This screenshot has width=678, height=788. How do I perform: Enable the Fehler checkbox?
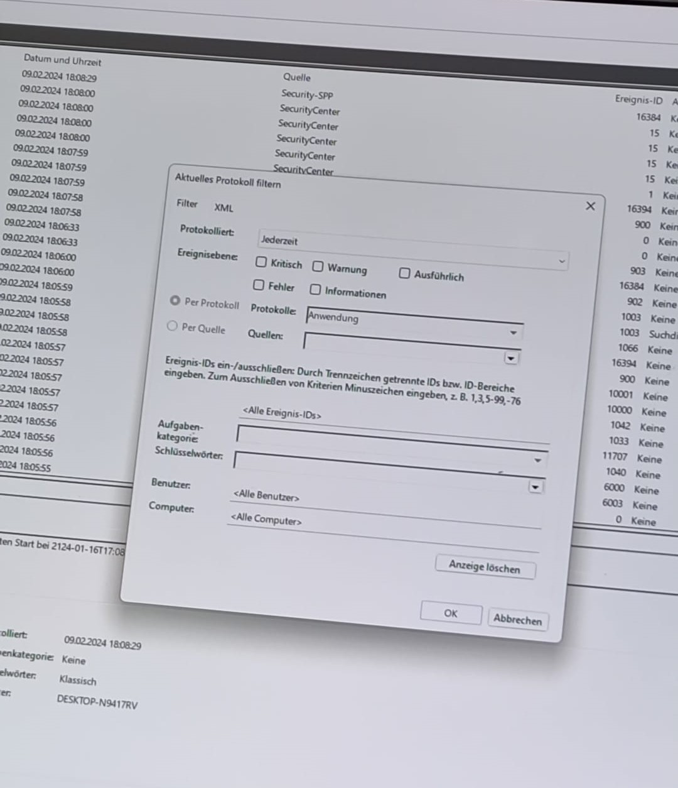click(259, 285)
